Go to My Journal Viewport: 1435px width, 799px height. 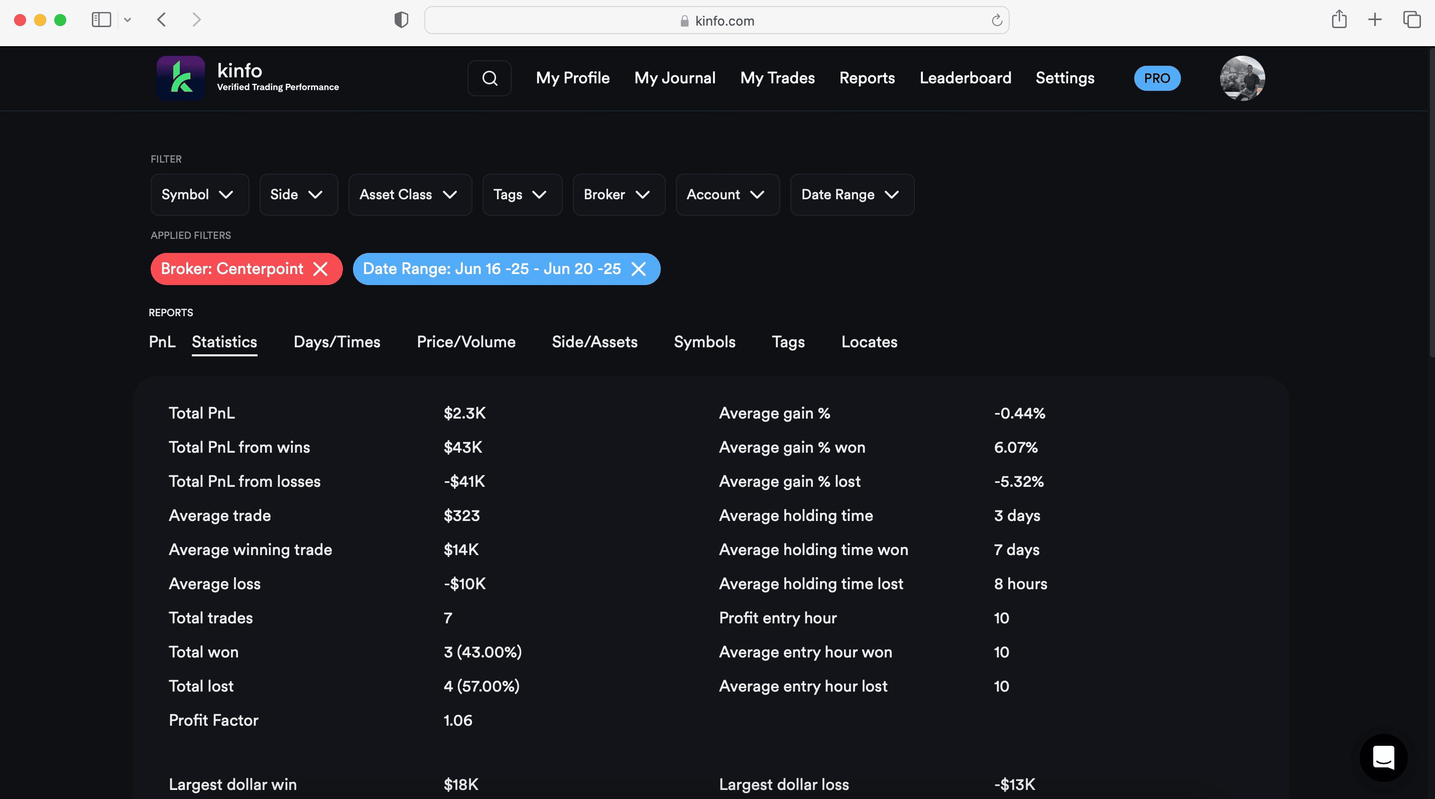click(675, 78)
